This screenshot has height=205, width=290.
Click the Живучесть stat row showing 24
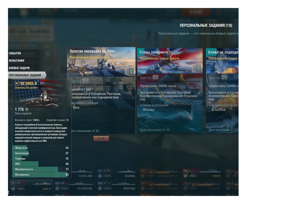click(42, 148)
